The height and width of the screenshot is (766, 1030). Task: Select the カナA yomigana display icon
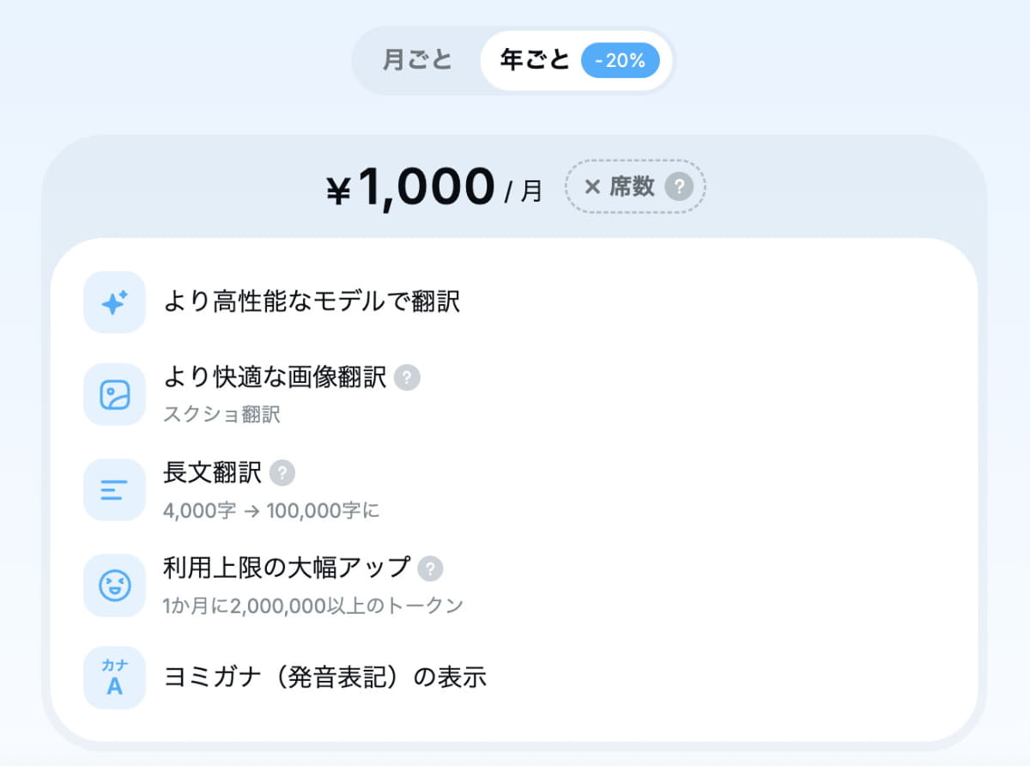point(114,678)
